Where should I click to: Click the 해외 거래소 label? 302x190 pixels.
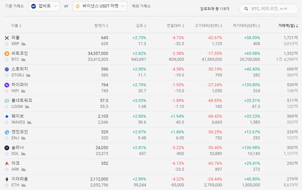[141, 6]
